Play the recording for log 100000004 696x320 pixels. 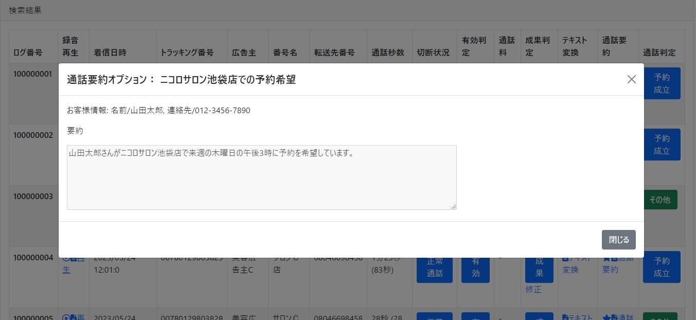(x=66, y=259)
